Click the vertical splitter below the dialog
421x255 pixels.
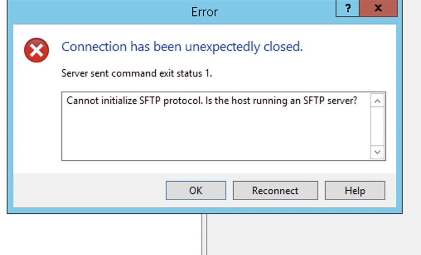point(204,234)
